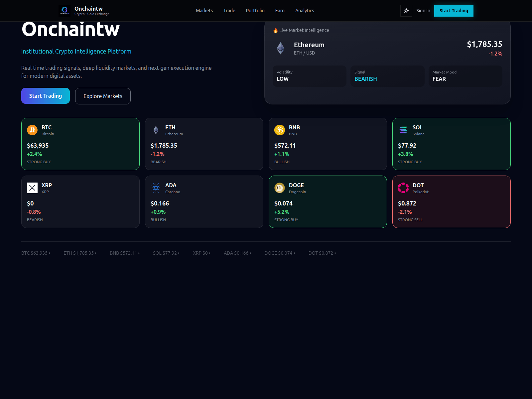
Task: Click the Cardano dotted icon
Action: coord(156,188)
